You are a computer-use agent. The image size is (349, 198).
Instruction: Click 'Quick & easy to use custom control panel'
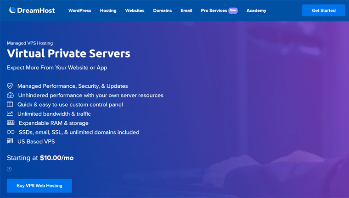click(x=70, y=105)
